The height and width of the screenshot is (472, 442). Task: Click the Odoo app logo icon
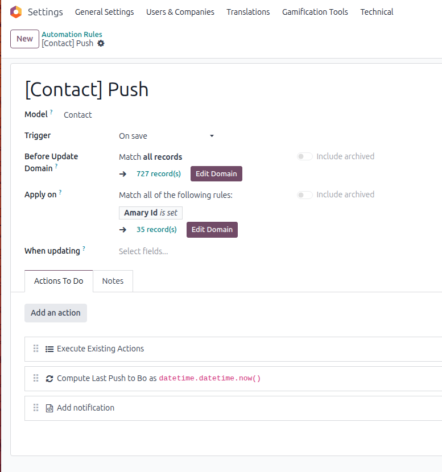coord(16,12)
